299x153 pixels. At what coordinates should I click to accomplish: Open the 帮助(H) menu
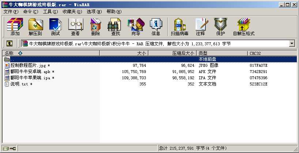coord(114,12)
